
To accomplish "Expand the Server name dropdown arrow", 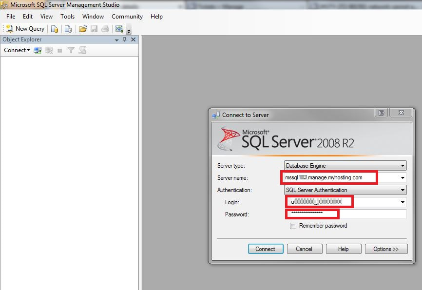I will pos(403,178).
